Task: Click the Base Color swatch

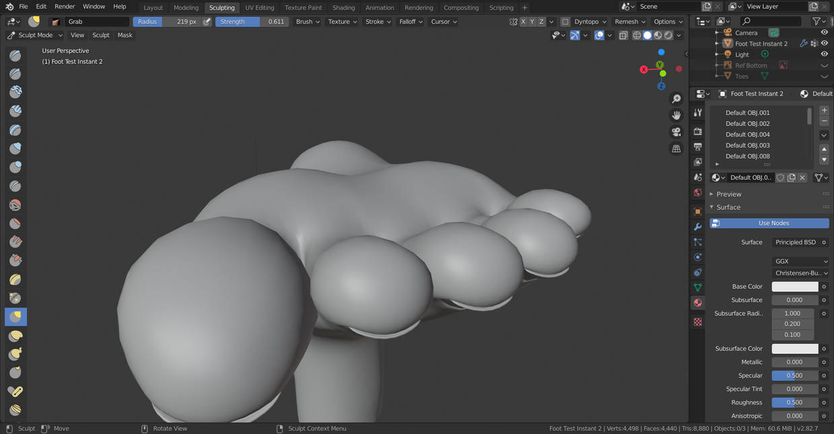Action: pyautogui.click(x=795, y=287)
